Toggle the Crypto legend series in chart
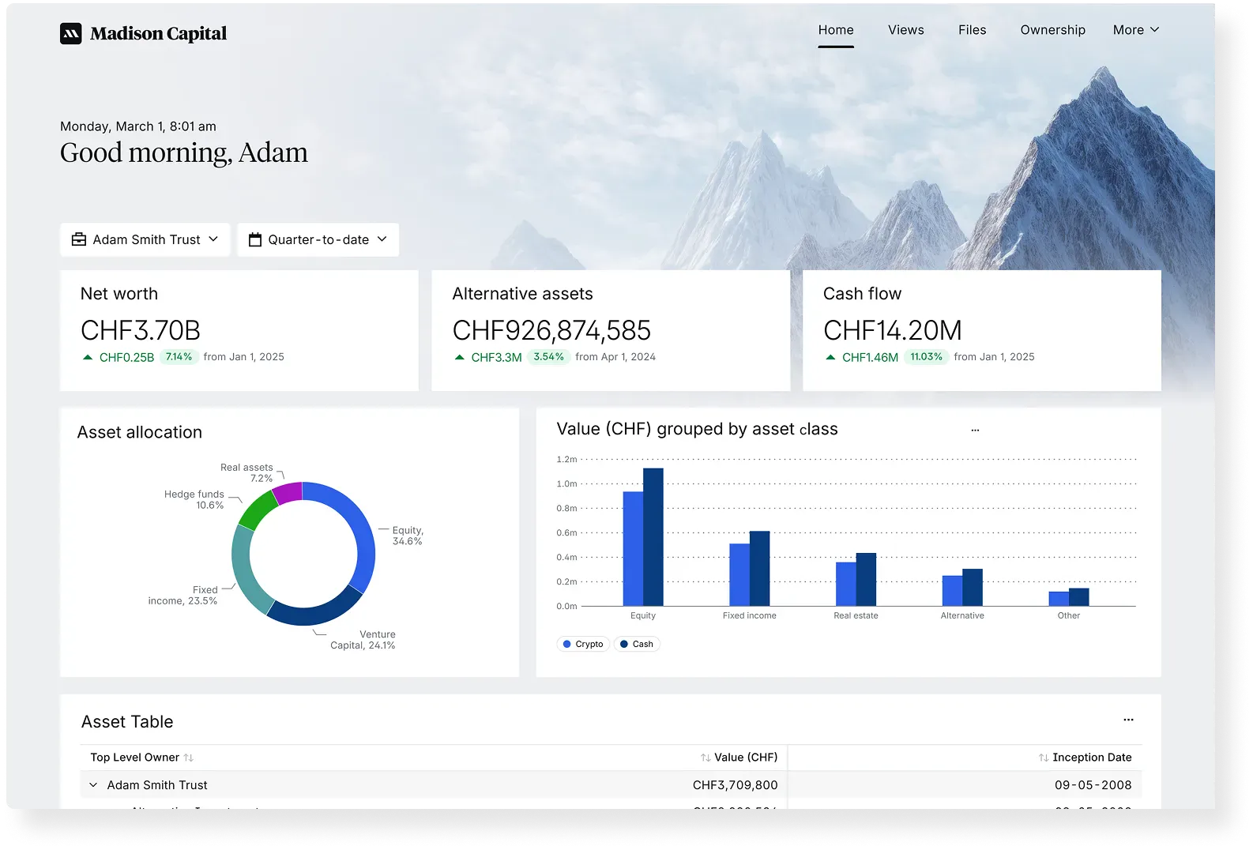1253x850 pixels. click(x=583, y=644)
